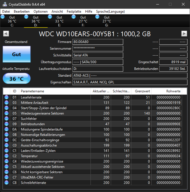Click the Parametername column header
This screenshot has height=192, width=190.
click(x=55, y=91)
